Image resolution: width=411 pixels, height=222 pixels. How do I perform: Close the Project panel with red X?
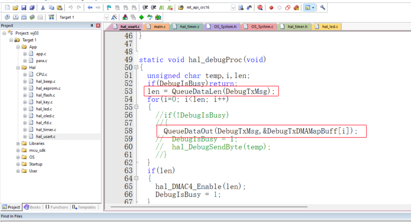point(98,26)
